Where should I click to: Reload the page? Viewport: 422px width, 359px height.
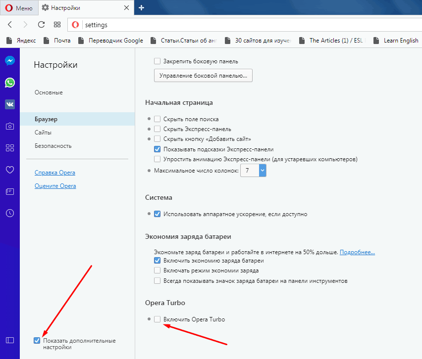[x=41, y=25]
